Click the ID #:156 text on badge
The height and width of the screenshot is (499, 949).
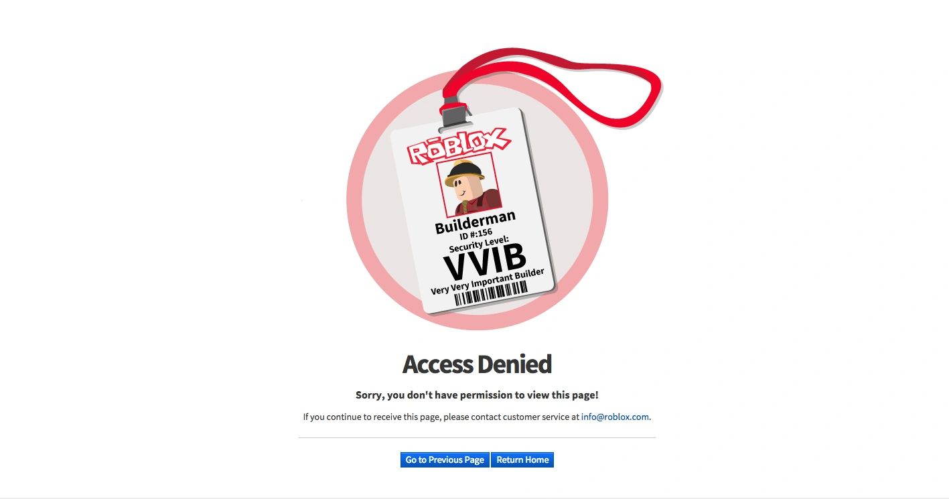(x=476, y=234)
